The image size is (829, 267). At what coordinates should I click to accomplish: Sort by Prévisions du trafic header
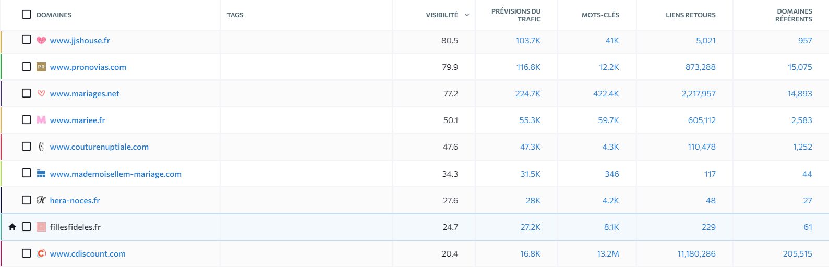click(516, 15)
